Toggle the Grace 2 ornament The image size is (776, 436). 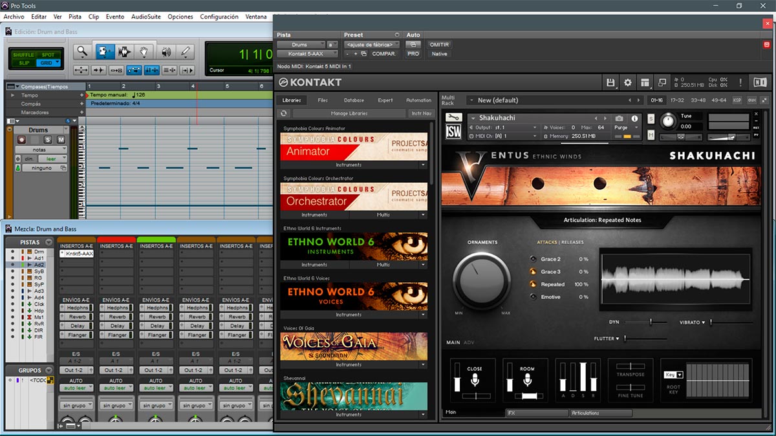click(533, 259)
